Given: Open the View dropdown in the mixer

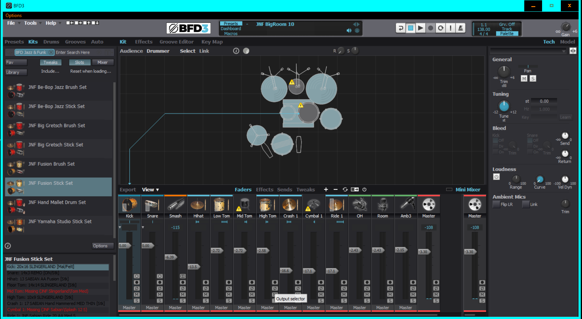Looking at the screenshot, I should (150, 189).
